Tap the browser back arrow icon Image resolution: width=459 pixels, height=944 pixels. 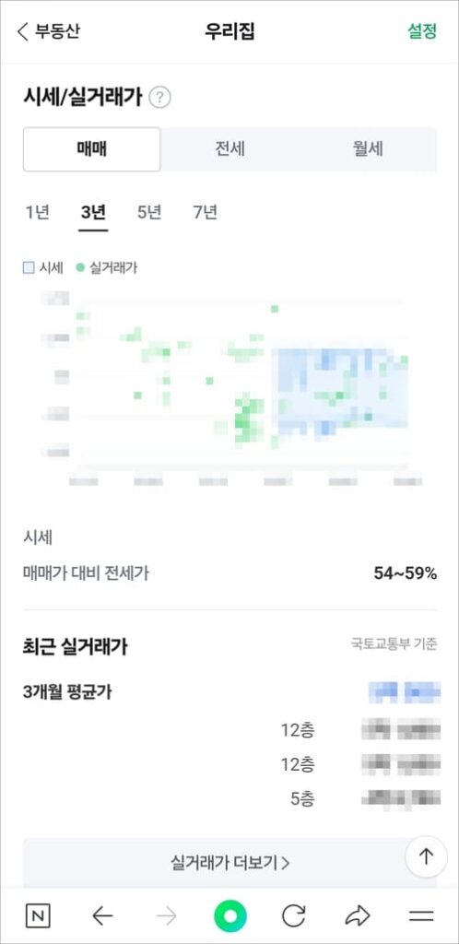(102, 916)
